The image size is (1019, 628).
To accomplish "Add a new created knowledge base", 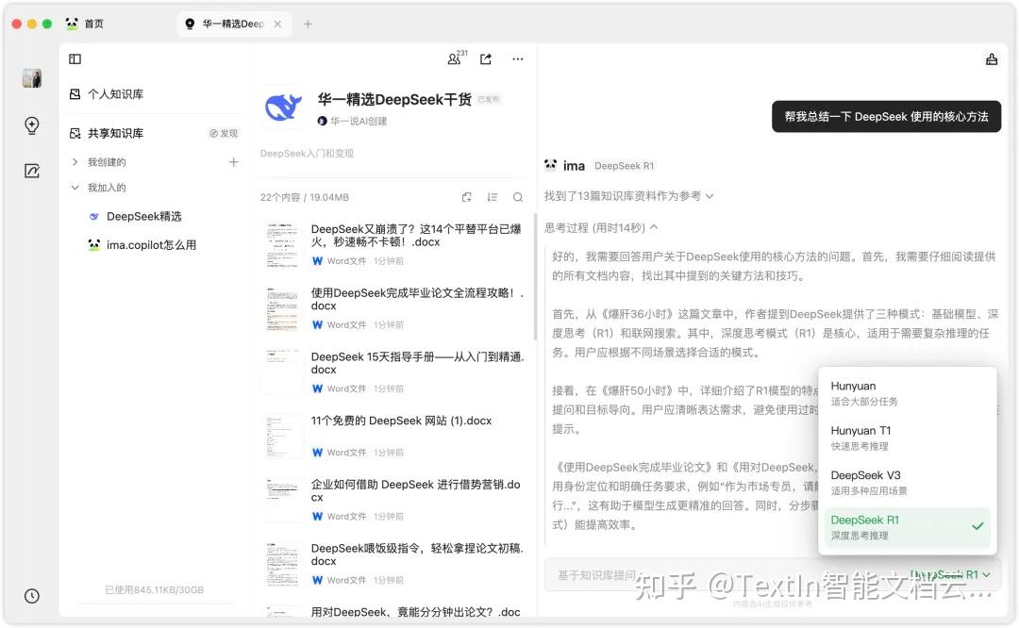I will (x=234, y=161).
